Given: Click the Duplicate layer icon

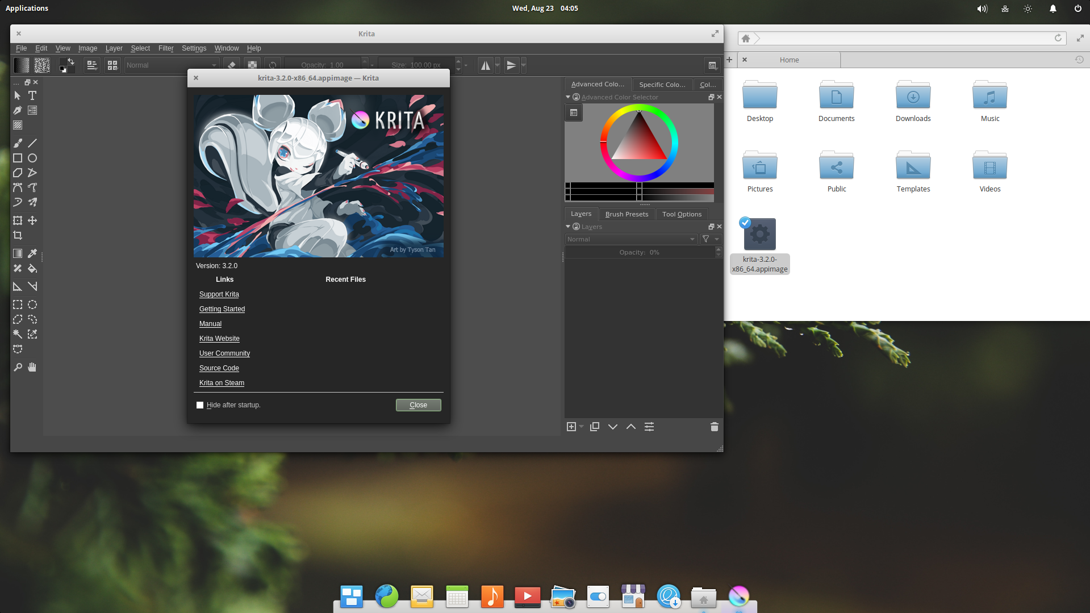Looking at the screenshot, I should (x=595, y=427).
